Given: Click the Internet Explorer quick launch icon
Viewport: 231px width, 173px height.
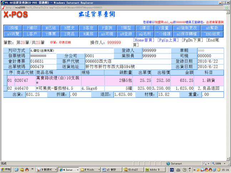Looking at the screenshot, I should point(16,169).
